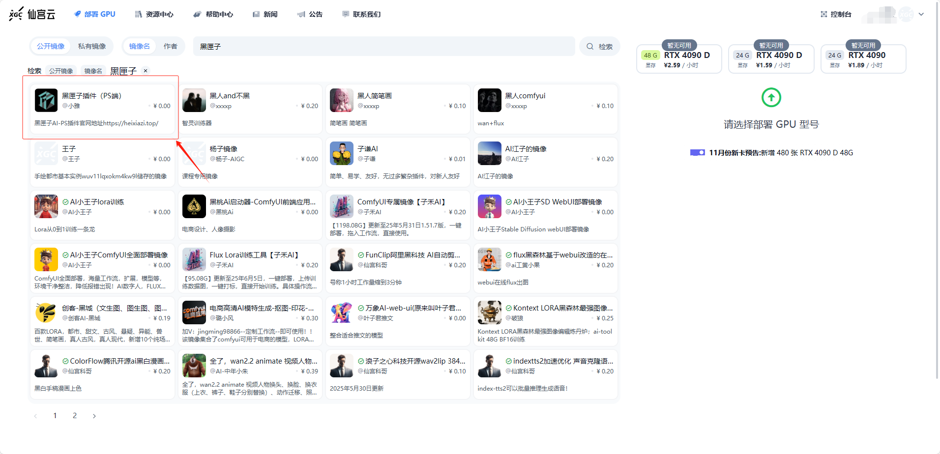Go to next page with right chevron
The height and width of the screenshot is (454, 940).
[x=94, y=416]
